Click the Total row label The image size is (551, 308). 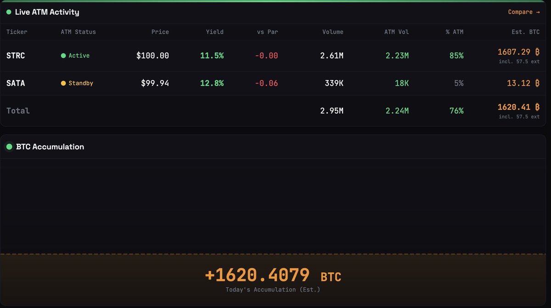pyautogui.click(x=18, y=111)
